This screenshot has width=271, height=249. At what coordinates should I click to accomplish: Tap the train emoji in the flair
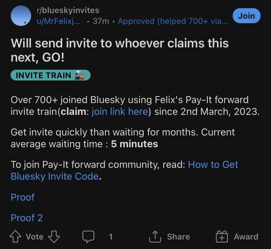[80, 75]
